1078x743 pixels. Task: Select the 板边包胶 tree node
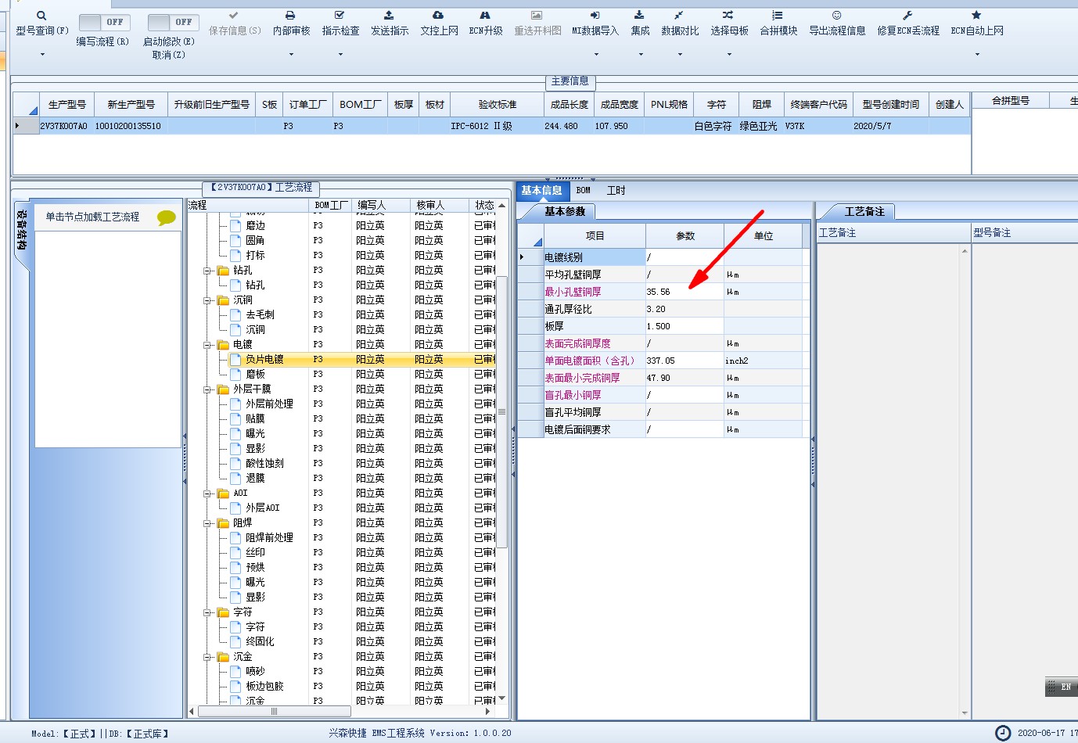click(264, 687)
